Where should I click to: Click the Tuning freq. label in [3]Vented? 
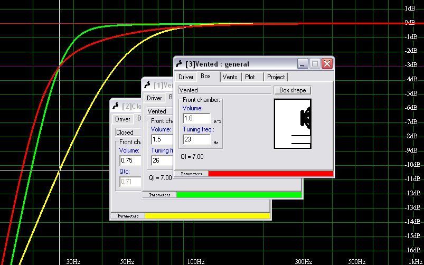coord(199,129)
